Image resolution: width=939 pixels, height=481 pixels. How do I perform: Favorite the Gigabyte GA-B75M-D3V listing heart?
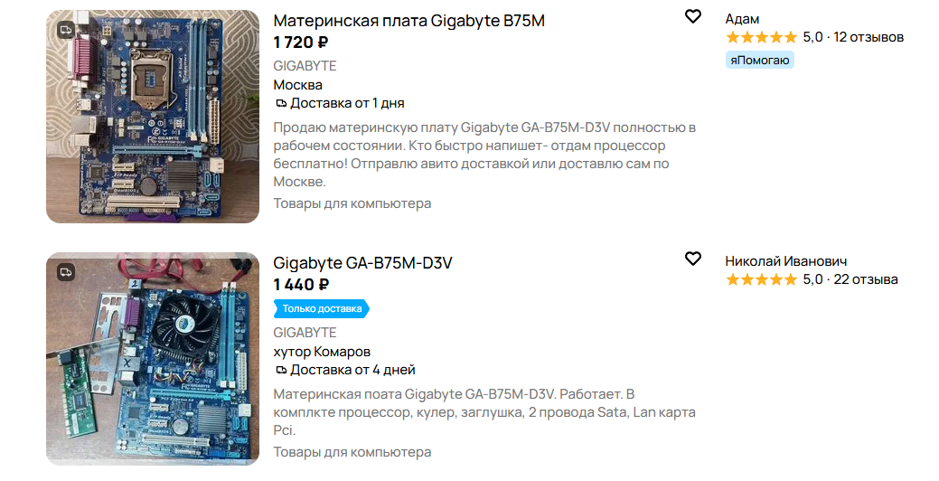(692, 259)
